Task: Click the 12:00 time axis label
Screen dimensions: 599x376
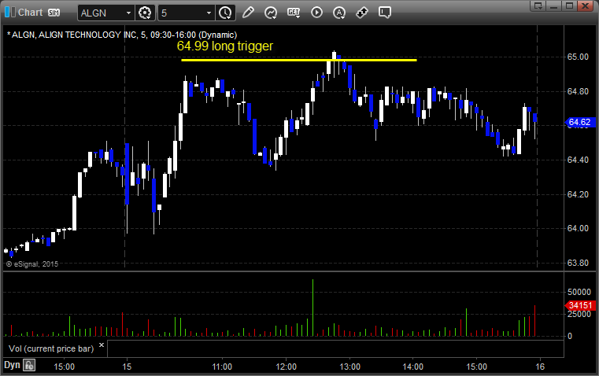Action: pos(287,367)
